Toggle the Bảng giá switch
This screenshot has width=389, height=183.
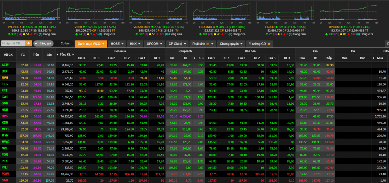click(43, 43)
